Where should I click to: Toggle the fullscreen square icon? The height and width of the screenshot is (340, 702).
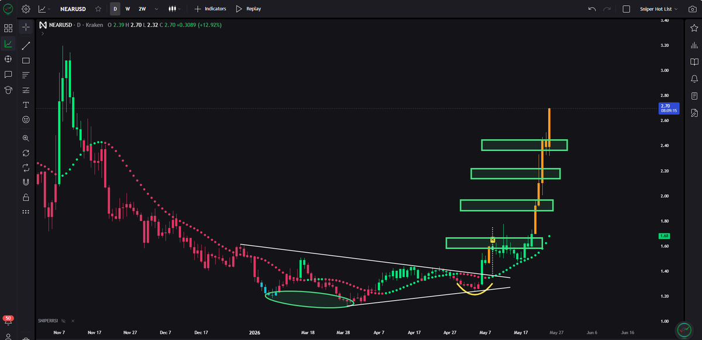[626, 9]
